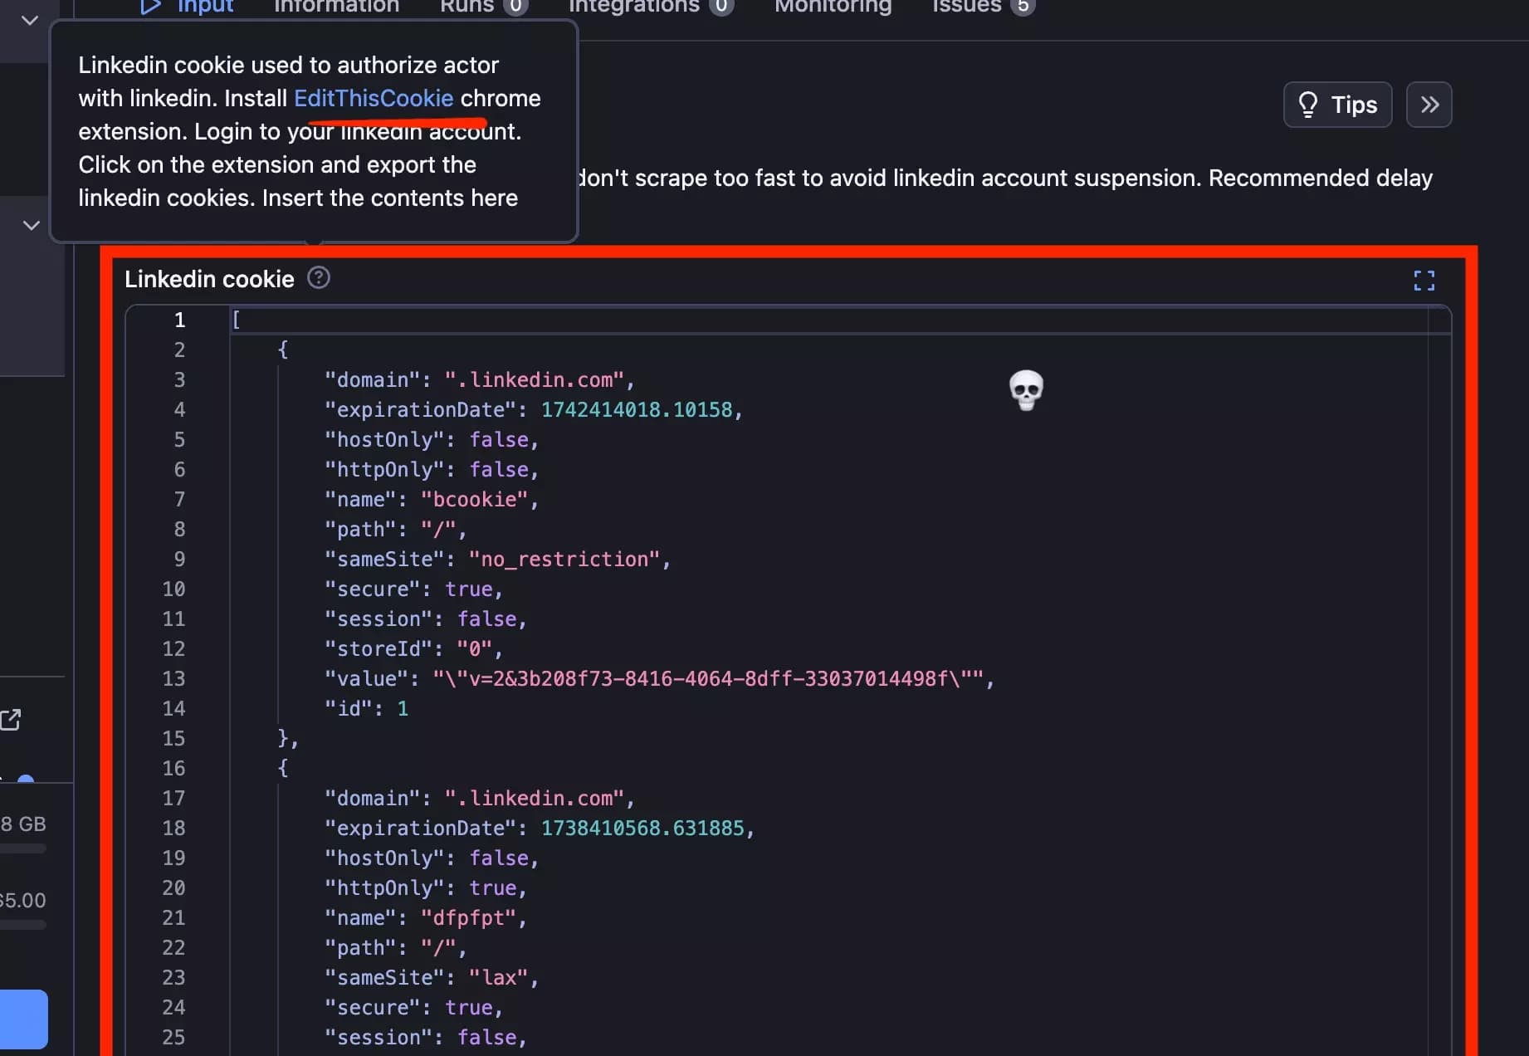Click the play icon next to the Input tab
Screen dimensions: 1529x1056
(x=149, y=7)
